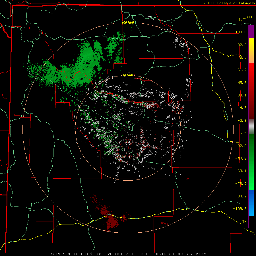Screen dimensions: 256x256
Task: Click the SUPER-RESOLUTION BASE VELOCITY caption
Action: tap(90, 254)
